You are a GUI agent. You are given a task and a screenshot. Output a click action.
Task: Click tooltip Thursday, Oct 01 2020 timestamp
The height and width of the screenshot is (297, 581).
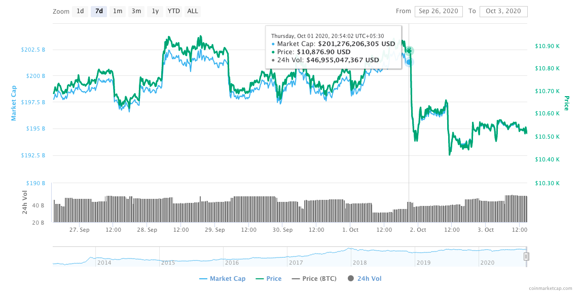point(328,36)
